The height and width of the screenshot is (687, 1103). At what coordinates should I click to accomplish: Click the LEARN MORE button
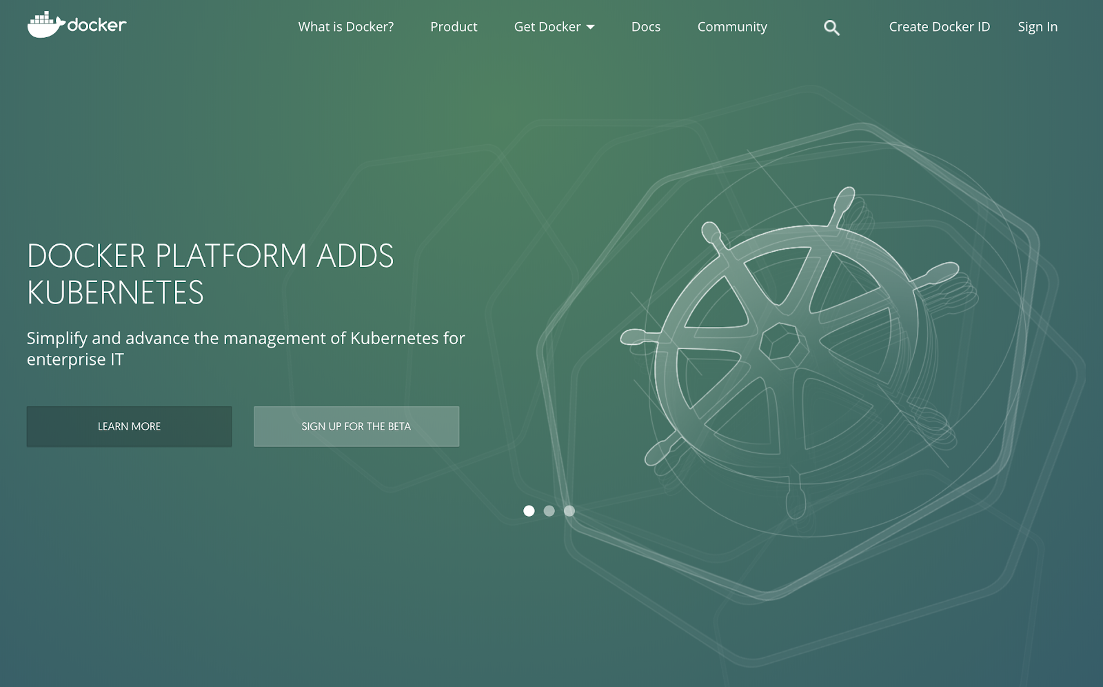(x=129, y=426)
